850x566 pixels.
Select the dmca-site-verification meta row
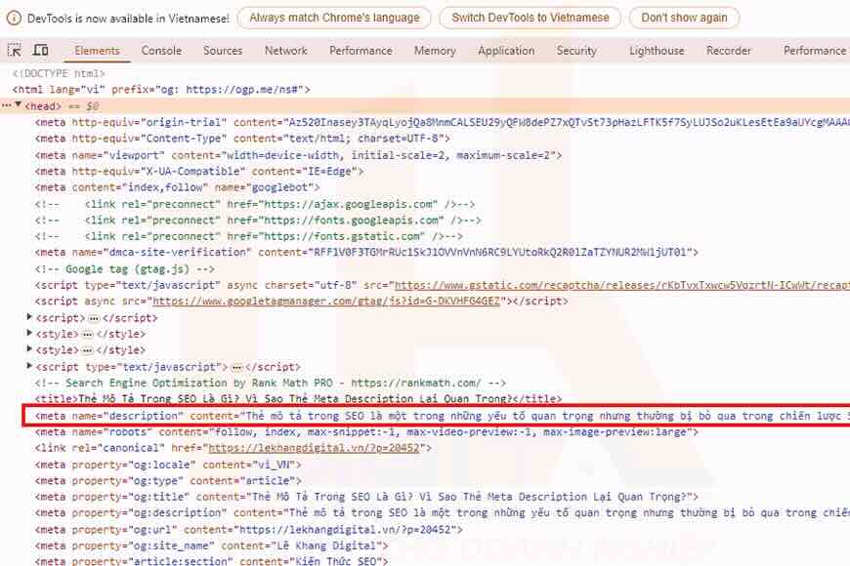[x=366, y=253]
